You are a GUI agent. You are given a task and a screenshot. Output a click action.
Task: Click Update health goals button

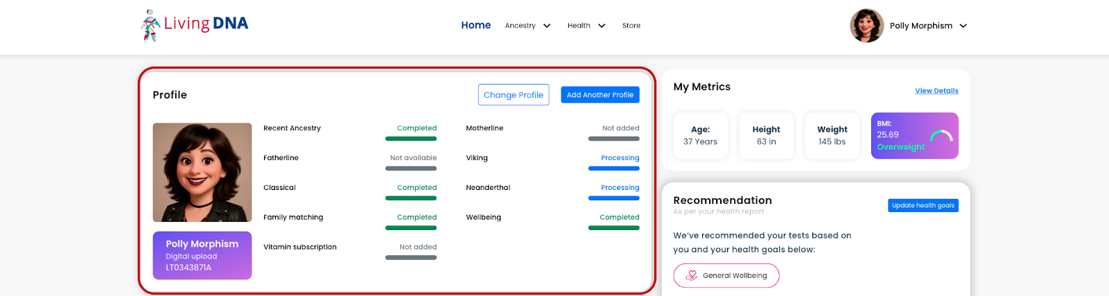[x=923, y=205]
